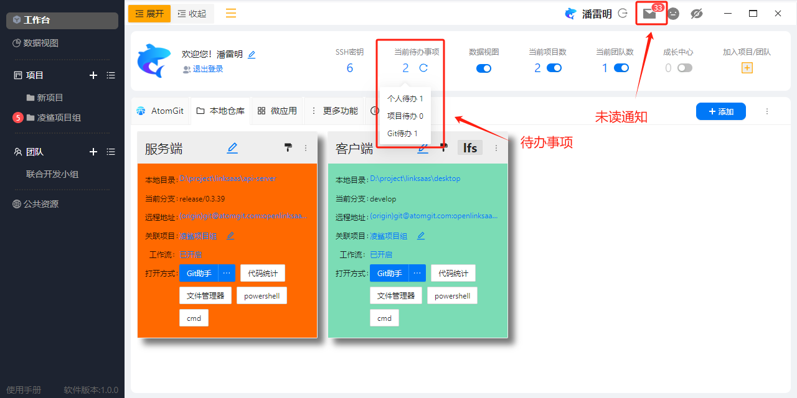This screenshot has height=398, width=797.
Task: Expand Git助手 options on the 客户端 card
Action: 417,273
